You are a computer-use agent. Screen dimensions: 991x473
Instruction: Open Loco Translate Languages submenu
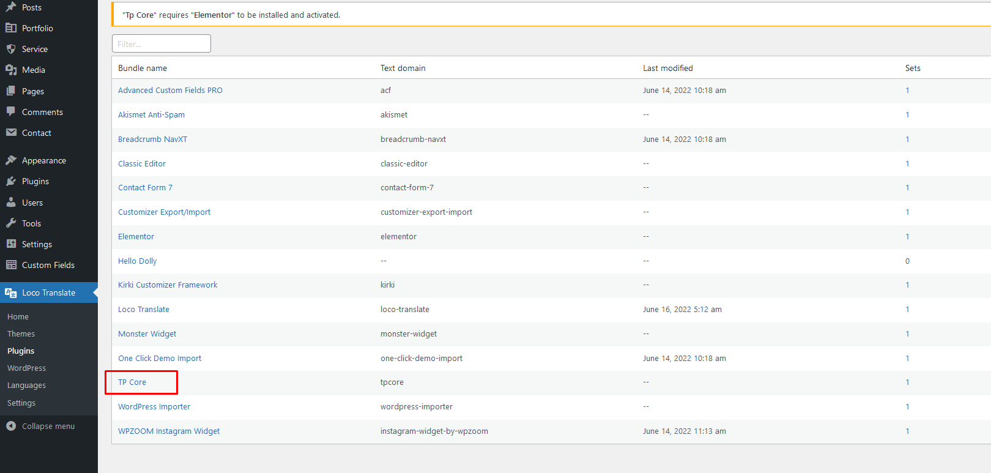pos(26,385)
